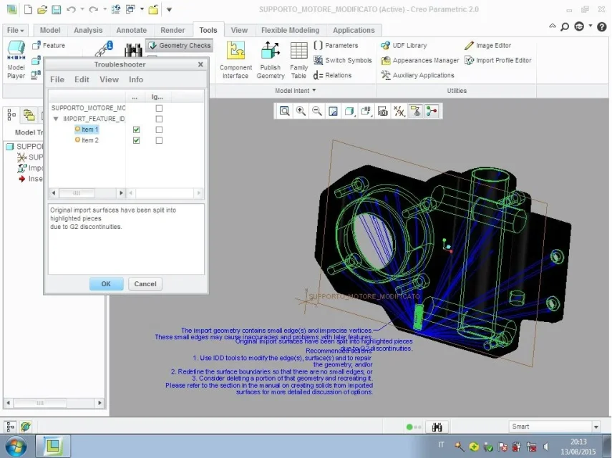Click the Refit icon in the graphics toolbar
Image resolution: width=612 pixels, height=458 pixels.
click(285, 111)
